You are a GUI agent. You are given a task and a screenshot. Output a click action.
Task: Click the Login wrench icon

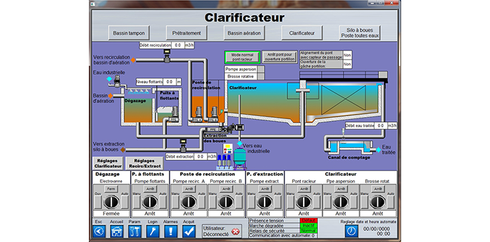153,231
